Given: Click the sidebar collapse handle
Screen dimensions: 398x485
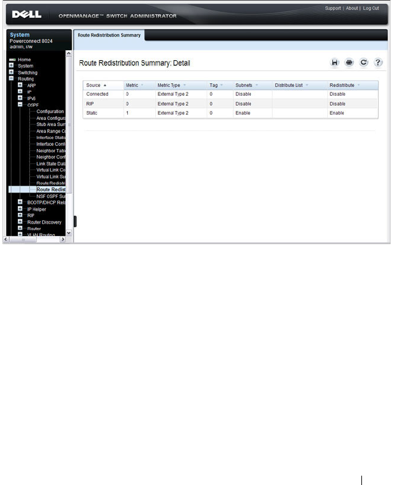Looking at the screenshot, I should click(x=75, y=221).
